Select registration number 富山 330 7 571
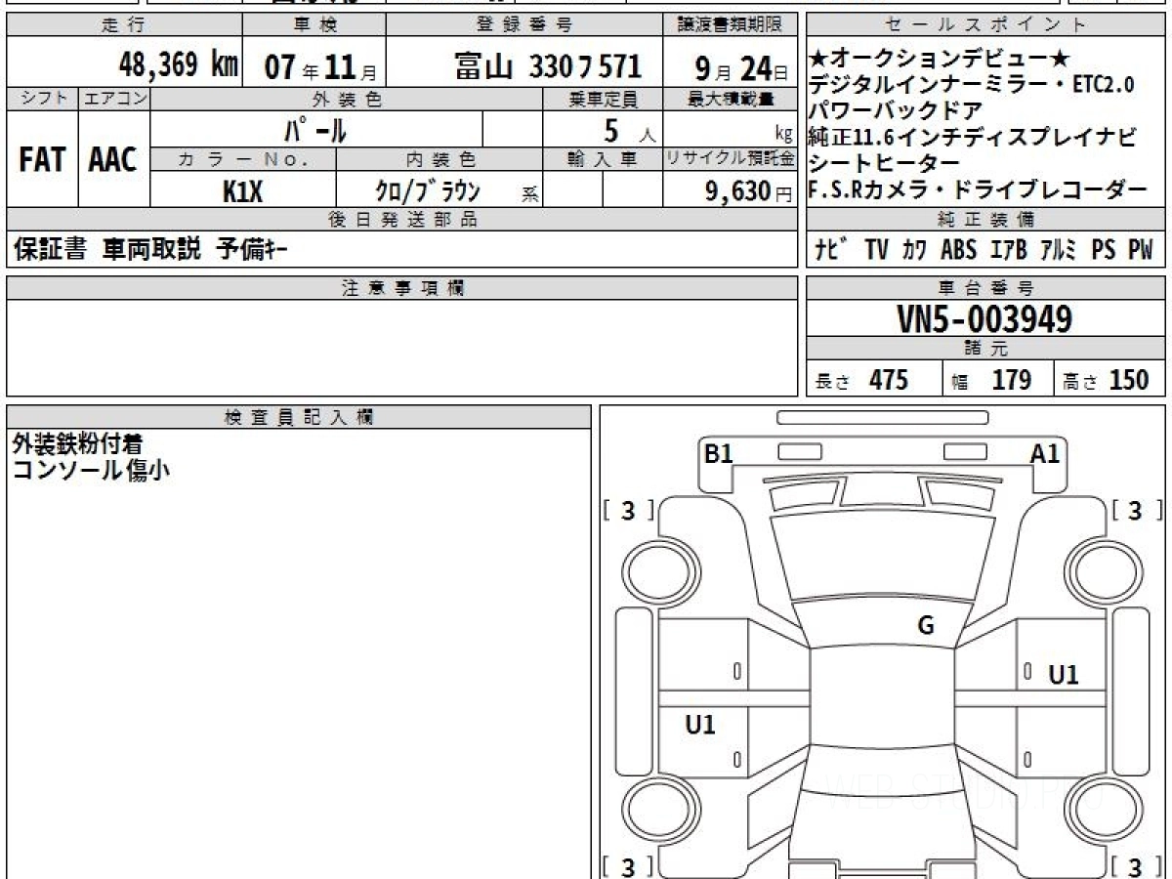 click(548, 66)
